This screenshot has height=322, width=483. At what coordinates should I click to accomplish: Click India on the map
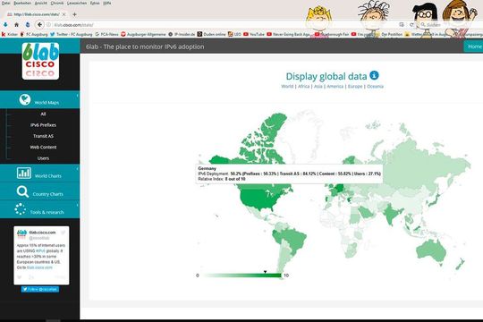click(x=391, y=214)
